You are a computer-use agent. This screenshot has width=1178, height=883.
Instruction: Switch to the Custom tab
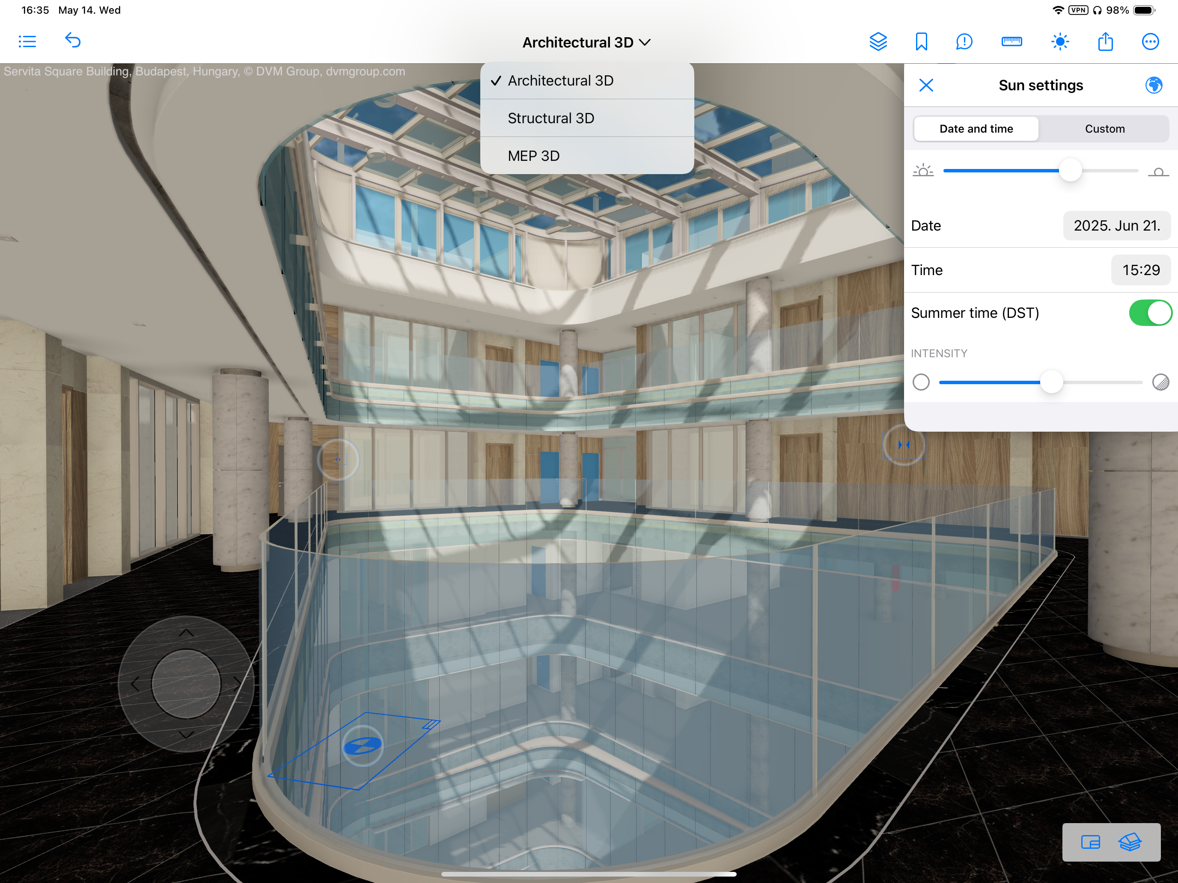(x=1104, y=129)
